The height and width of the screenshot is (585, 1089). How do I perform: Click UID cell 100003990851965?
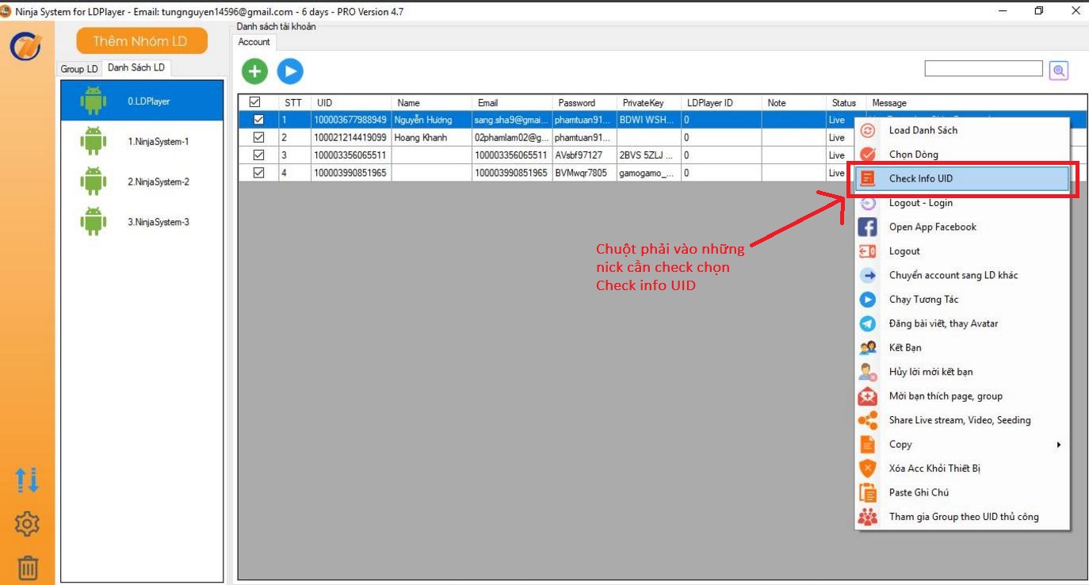tap(351, 173)
